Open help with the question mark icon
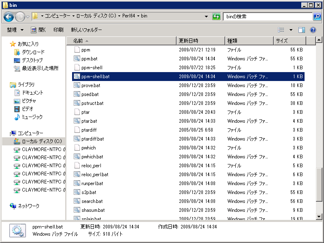The height and width of the screenshot is (243, 324). [313, 30]
